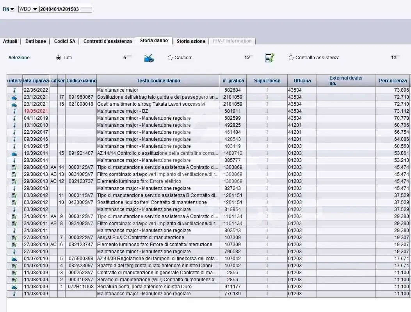Click wrench icon for practice 776189 row
The width and height of the screenshot is (411, 312).
14,294
